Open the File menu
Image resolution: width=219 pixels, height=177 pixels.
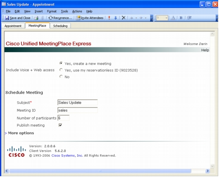(x=8, y=11)
